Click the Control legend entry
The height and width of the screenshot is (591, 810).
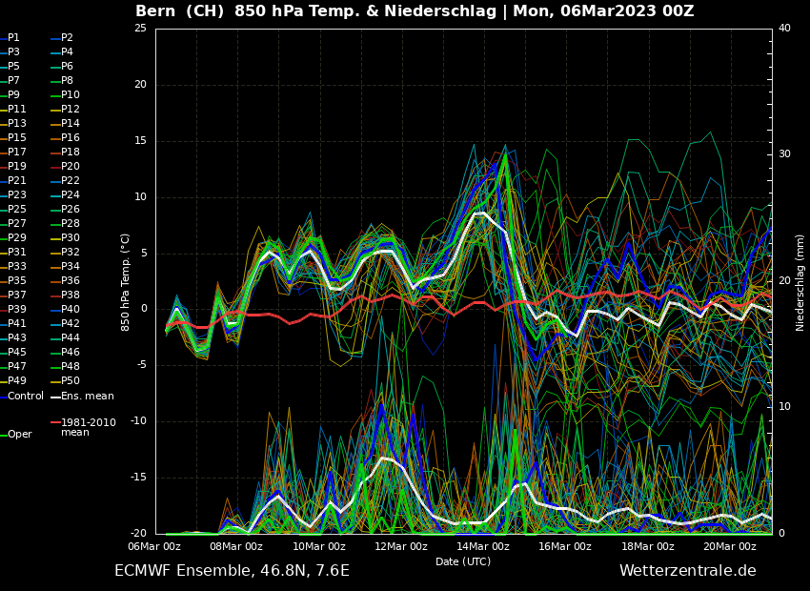tap(22, 397)
